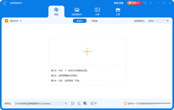Click the 全部转换为 label
Image resolution: width=174 pixels, height=110 pixels.
(139, 21)
